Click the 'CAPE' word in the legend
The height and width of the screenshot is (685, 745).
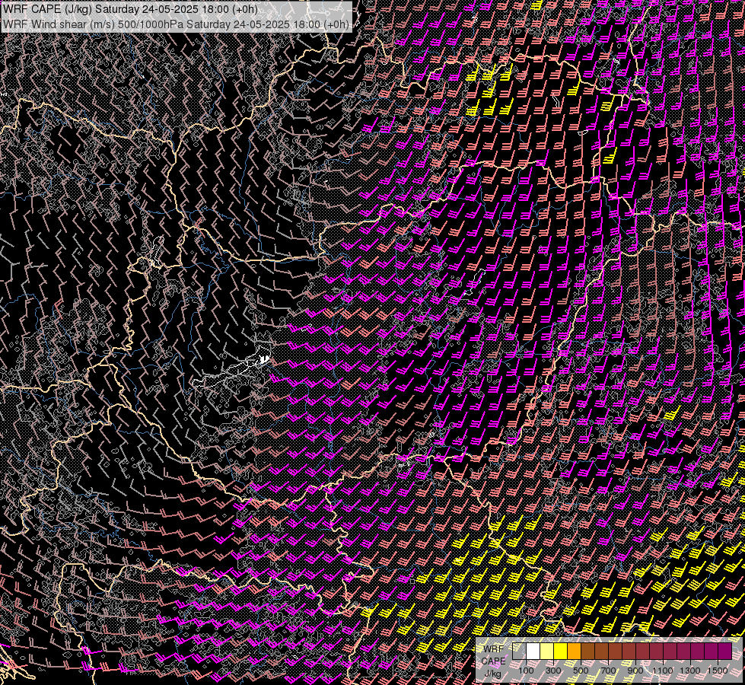493,661
